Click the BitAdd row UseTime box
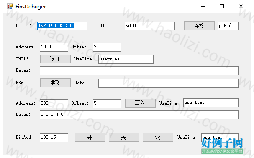Screen dimensions: 254x158 coord(220,138)
